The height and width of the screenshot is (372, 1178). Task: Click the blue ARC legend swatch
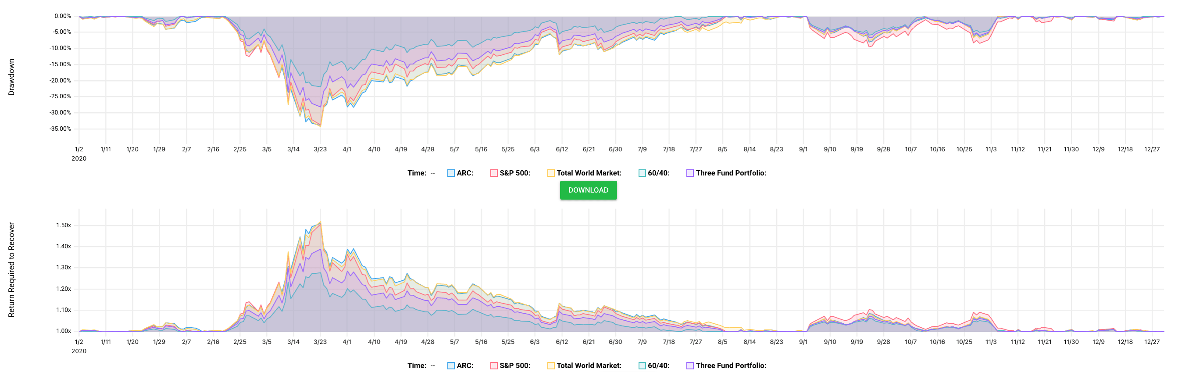tap(450, 173)
